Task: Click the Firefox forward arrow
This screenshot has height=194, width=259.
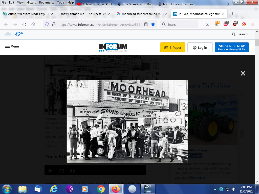Action: [x=15, y=25]
